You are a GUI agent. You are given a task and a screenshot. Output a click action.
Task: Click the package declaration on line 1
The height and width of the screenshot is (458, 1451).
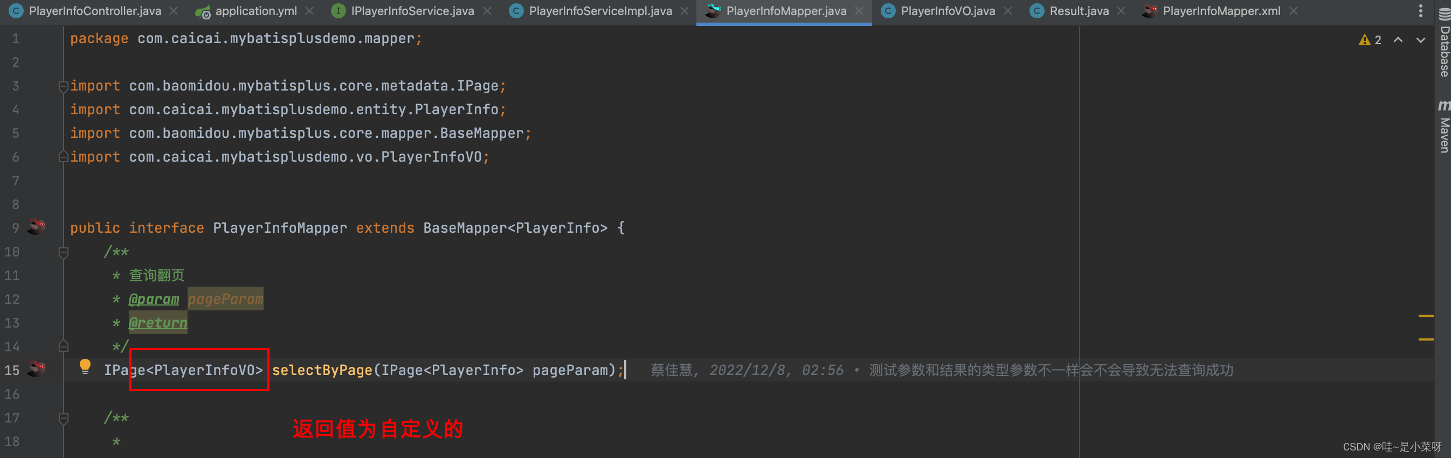click(246, 39)
